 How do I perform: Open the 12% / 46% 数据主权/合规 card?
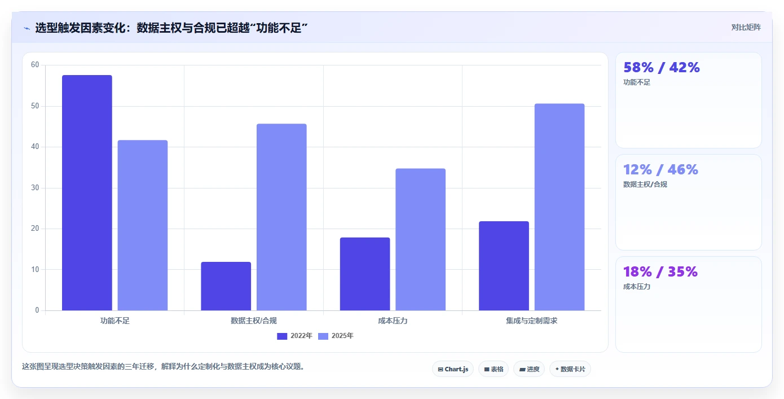click(x=689, y=202)
